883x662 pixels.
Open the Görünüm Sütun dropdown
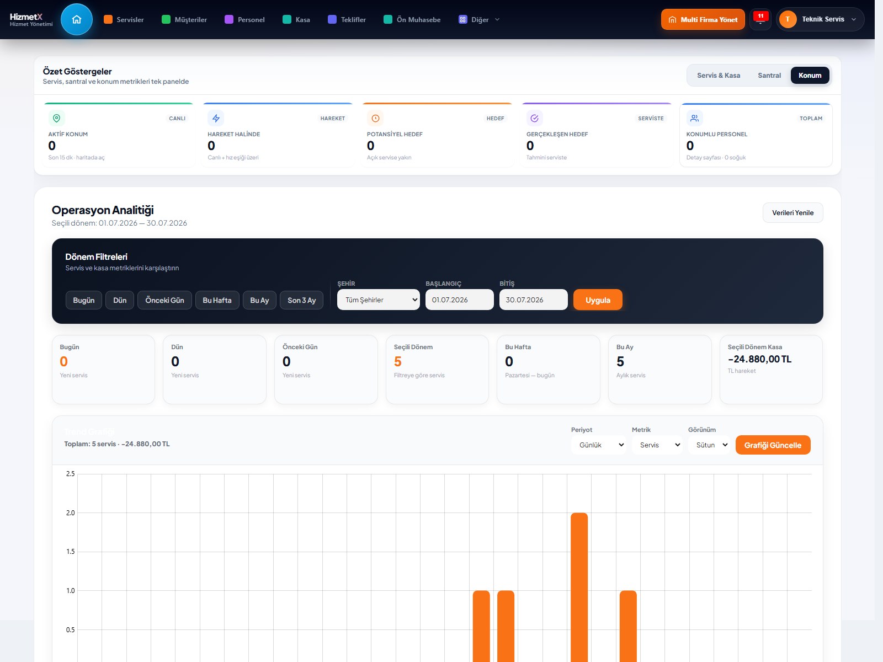[709, 445]
